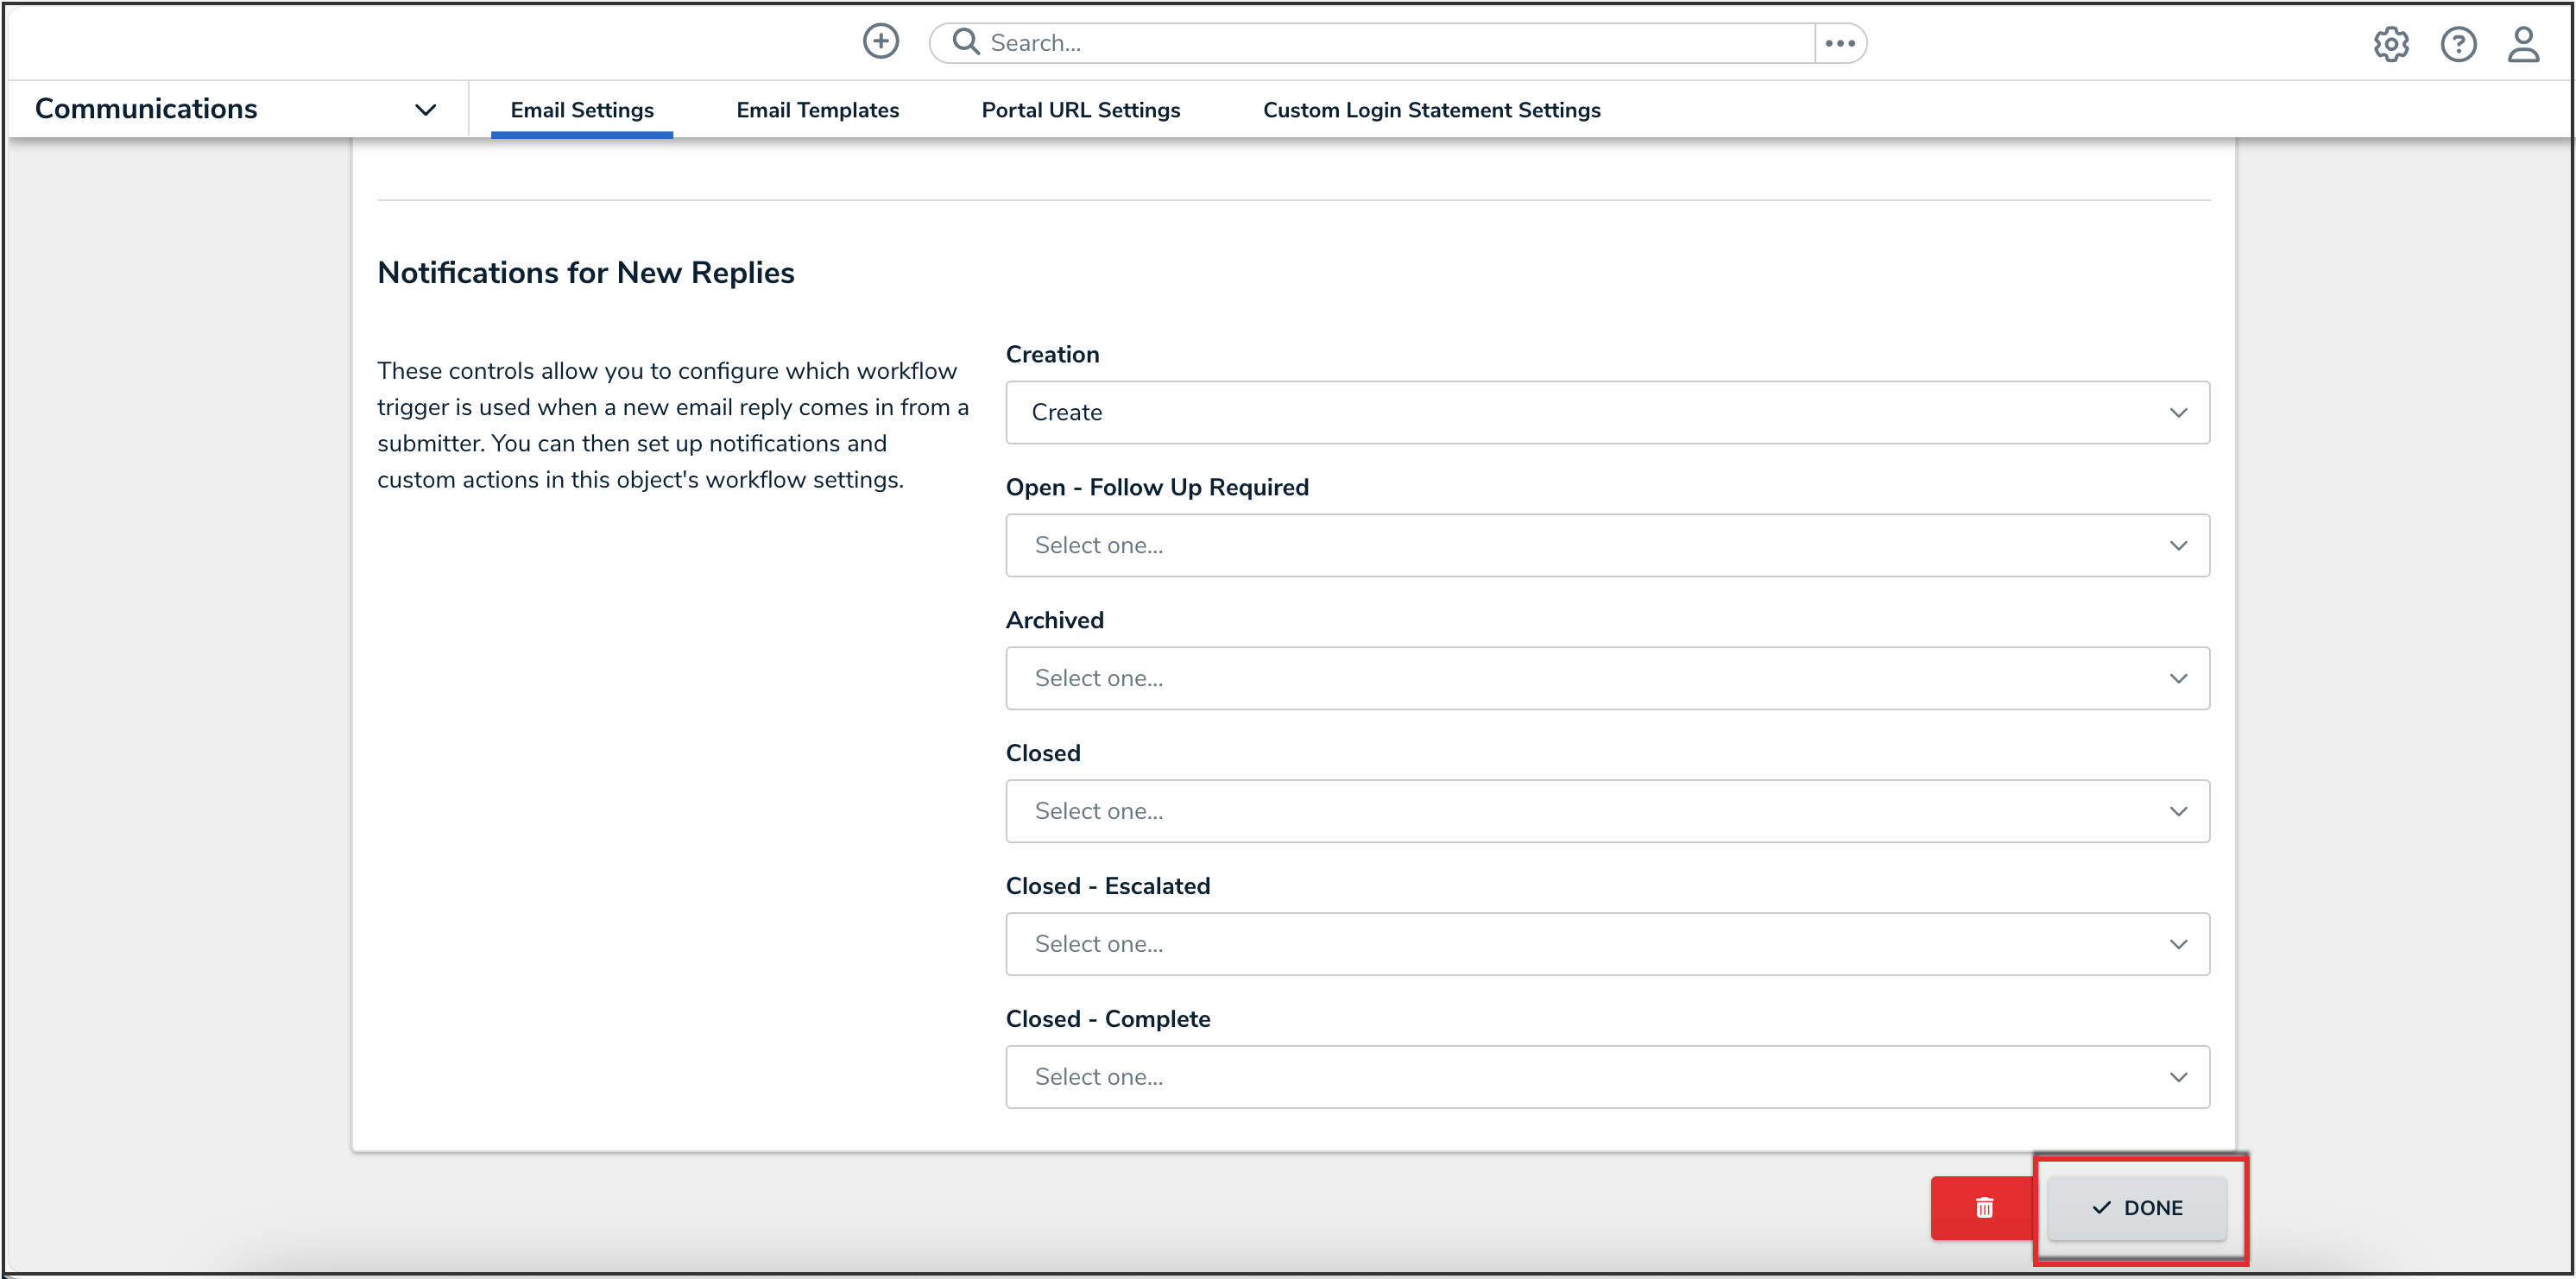Click the magnifying glass search icon

pyautogui.click(x=965, y=42)
